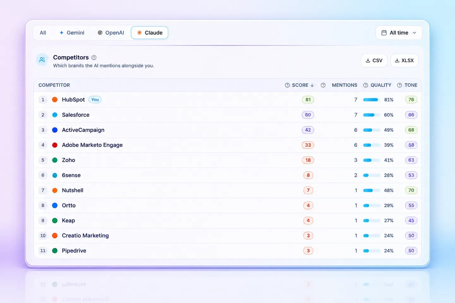The height and width of the screenshot is (303, 455).
Task: Click the Keap competitor name
Action: point(68,221)
